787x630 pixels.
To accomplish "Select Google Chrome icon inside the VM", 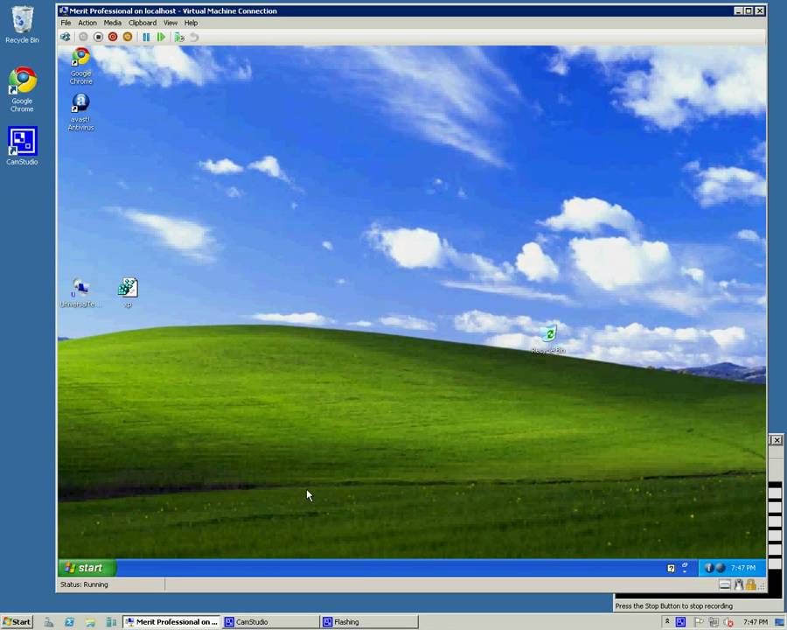I will point(80,66).
